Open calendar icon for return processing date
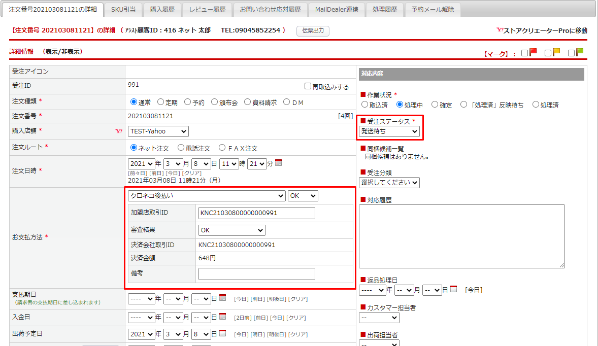 [453, 290]
